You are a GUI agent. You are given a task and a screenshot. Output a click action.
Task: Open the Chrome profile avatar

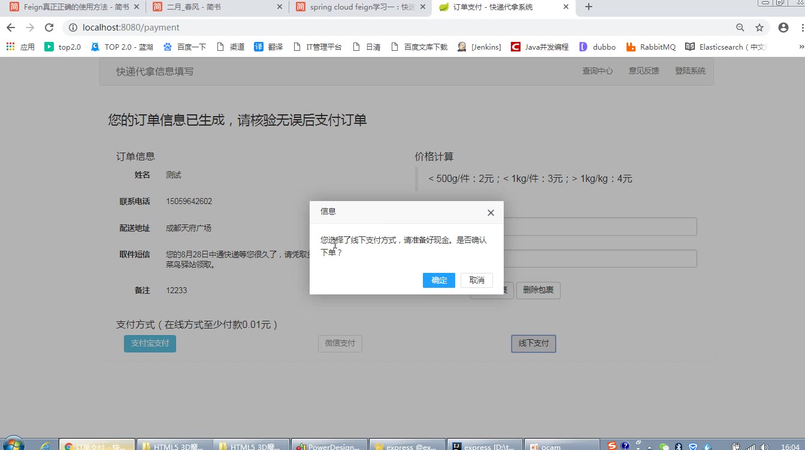783,28
